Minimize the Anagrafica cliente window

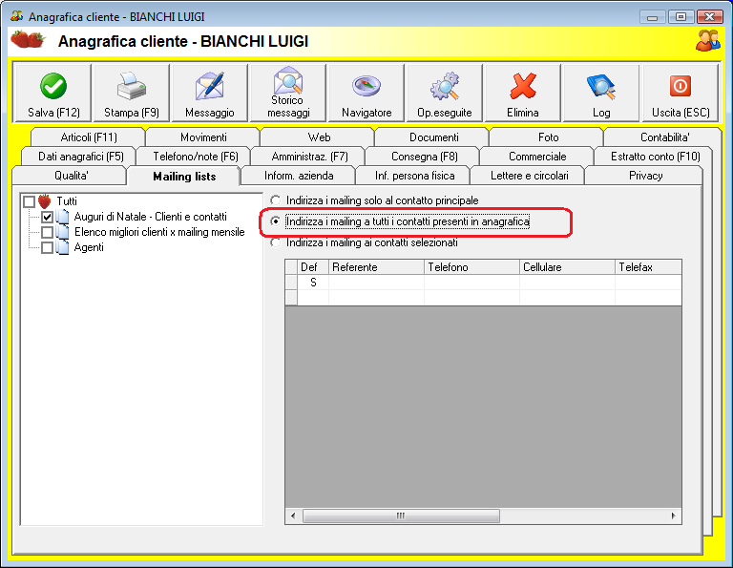[652, 17]
